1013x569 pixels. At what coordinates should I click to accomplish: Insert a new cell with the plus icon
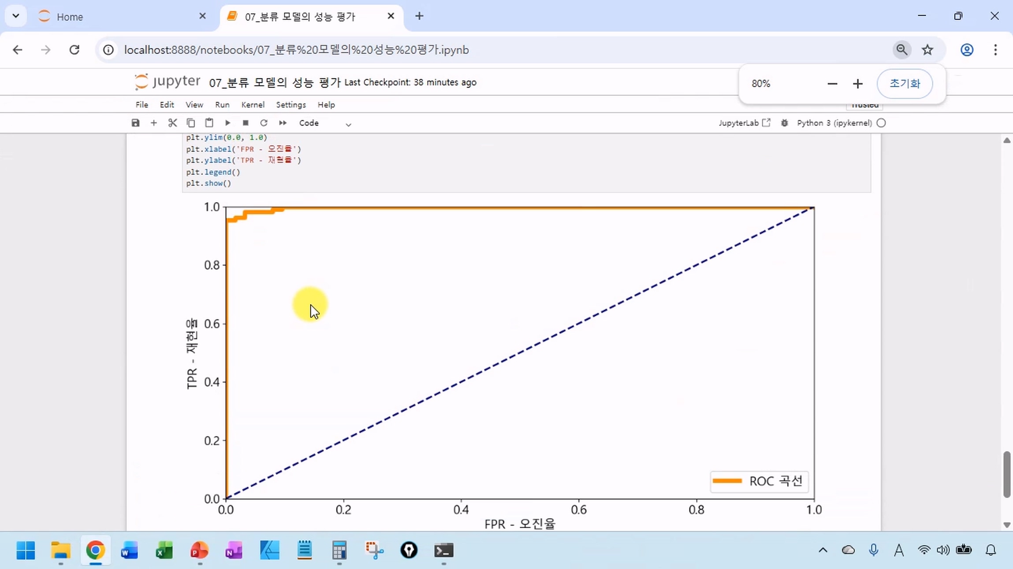[x=153, y=123]
